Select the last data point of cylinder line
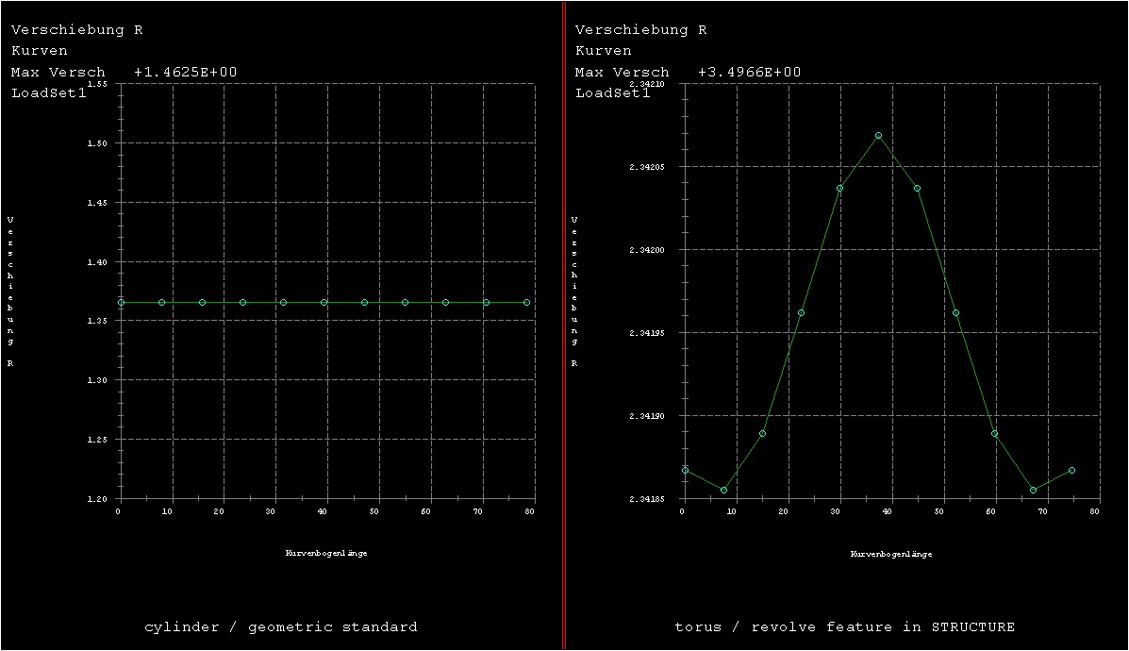This screenshot has height=651, width=1129. click(527, 303)
